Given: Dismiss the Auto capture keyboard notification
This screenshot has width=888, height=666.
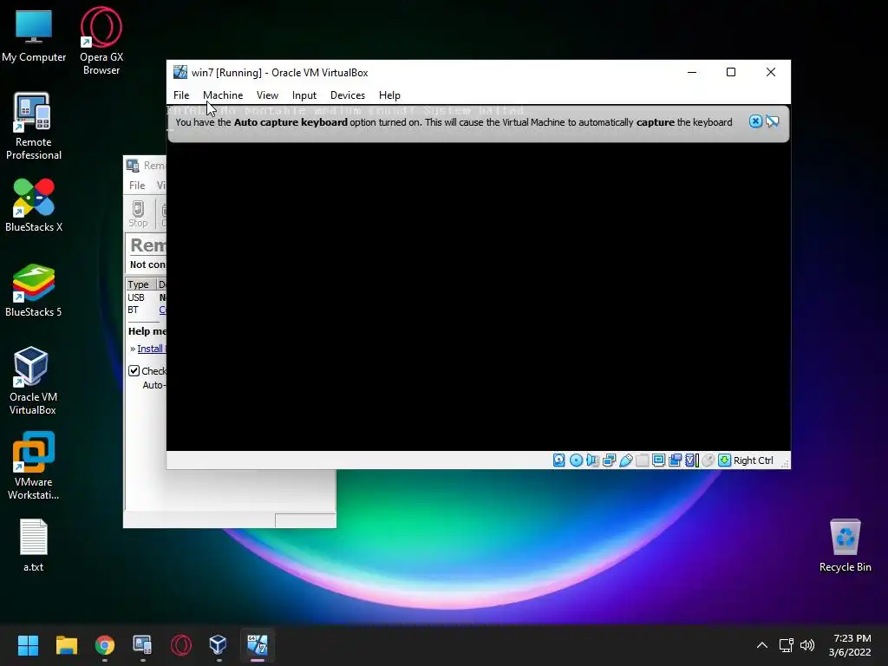Looking at the screenshot, I should [755, 121].
